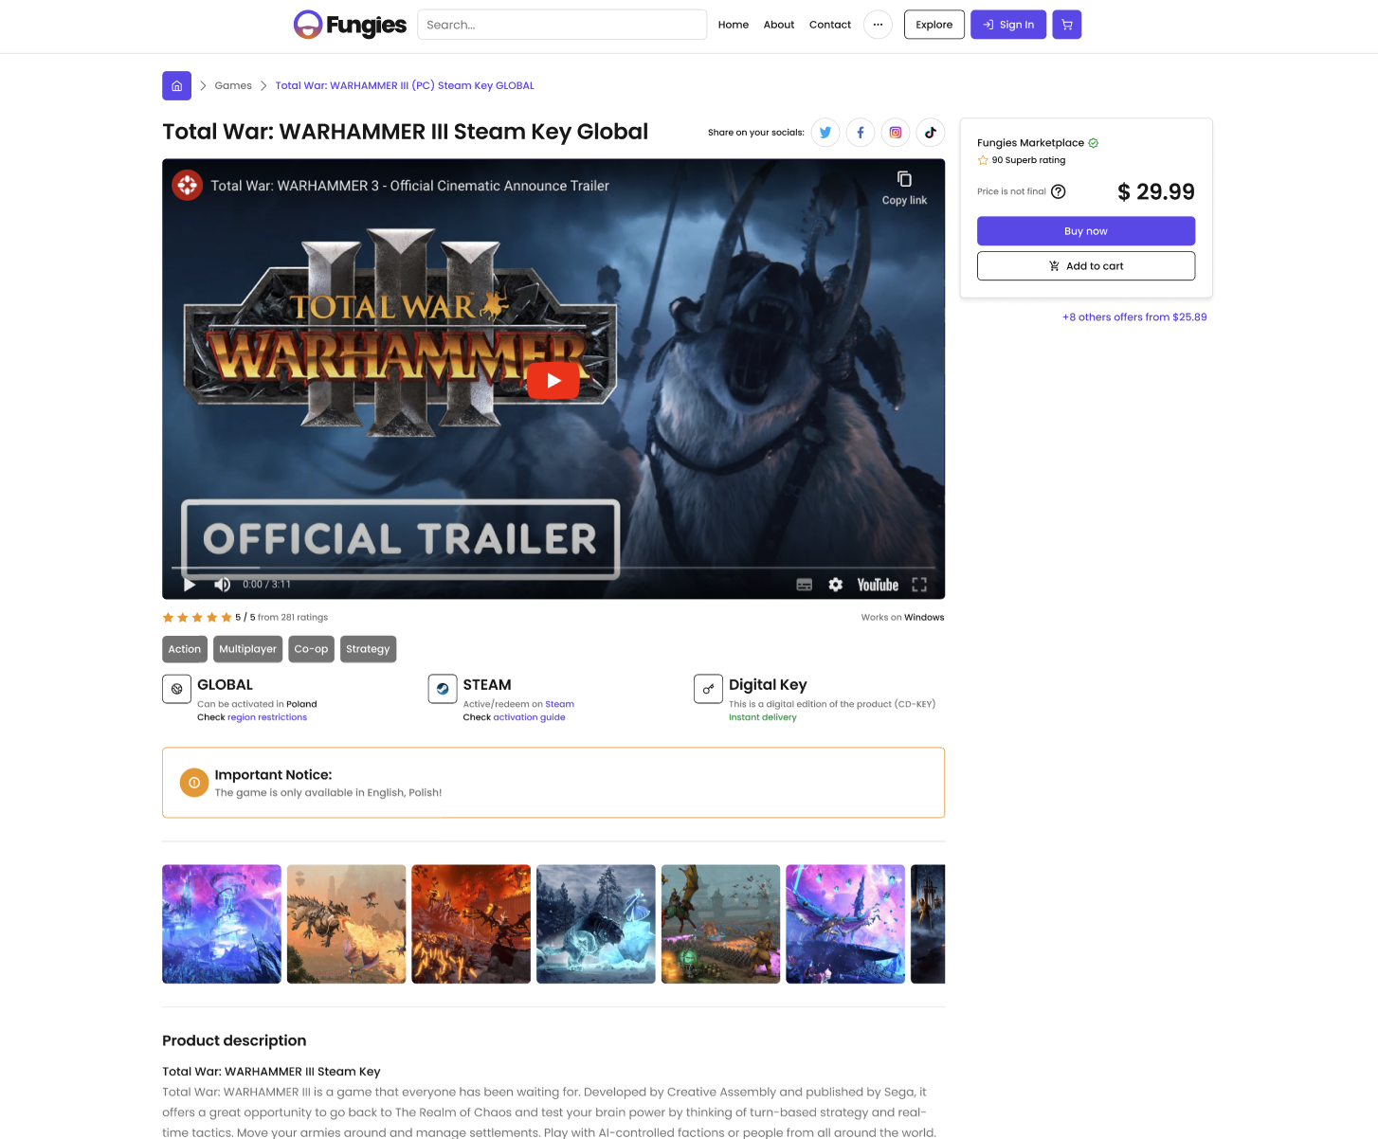1378x1139 pixels.
Task: Click 'Instant delivery' text
Action: [763, 717]
